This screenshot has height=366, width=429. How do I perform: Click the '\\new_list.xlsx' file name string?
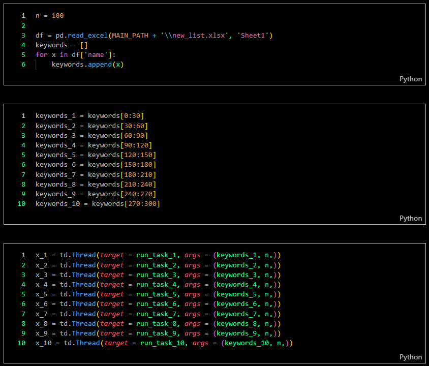(194, 35)
